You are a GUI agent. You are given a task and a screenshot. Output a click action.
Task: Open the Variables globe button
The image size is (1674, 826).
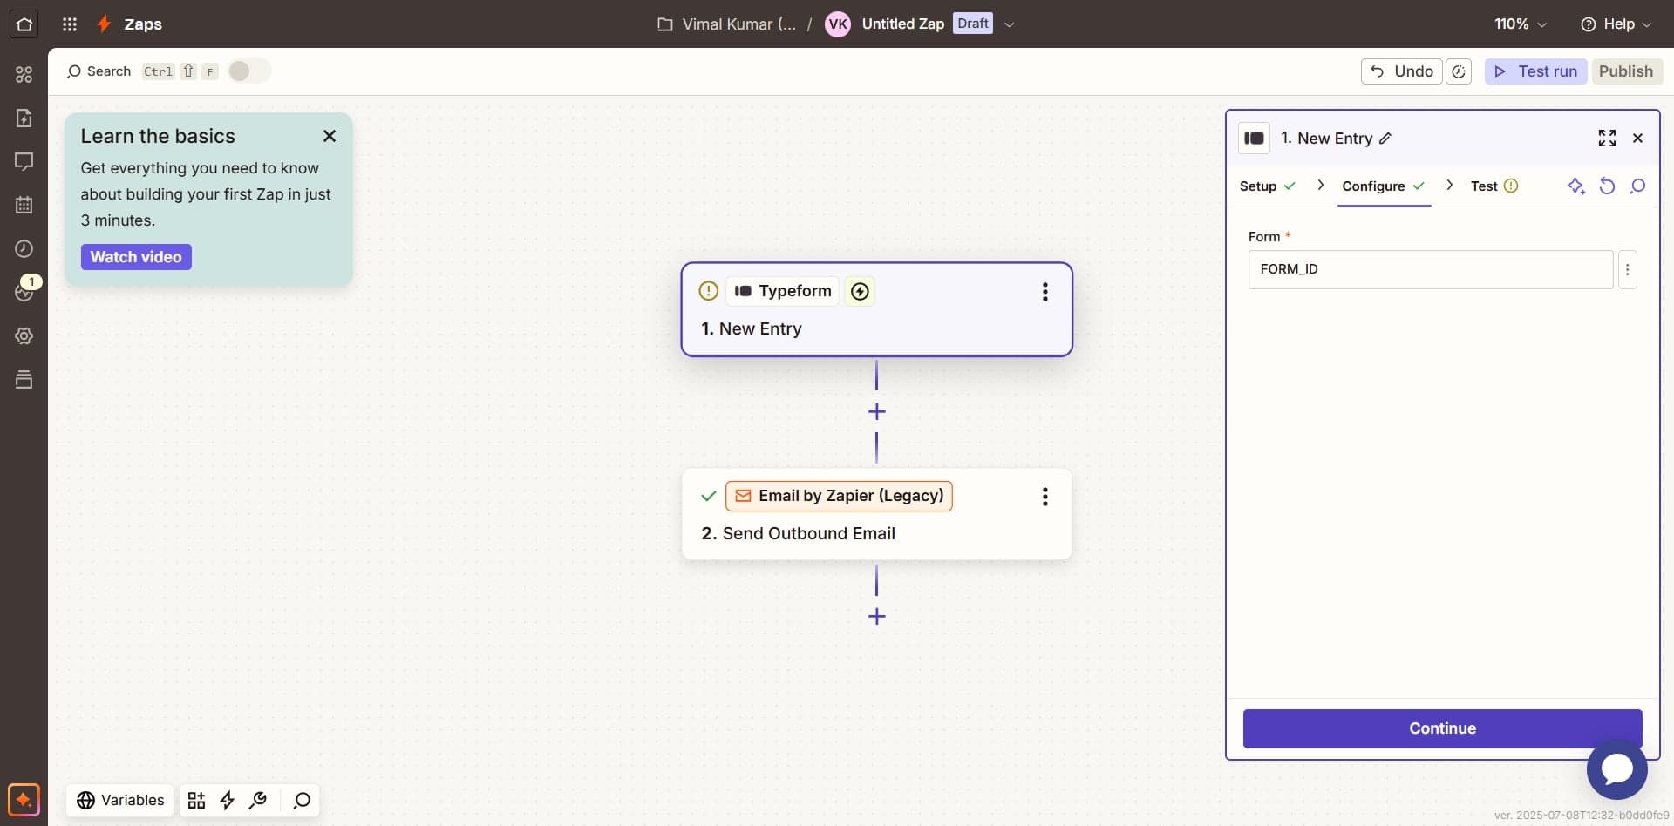(x=120, y=800)
